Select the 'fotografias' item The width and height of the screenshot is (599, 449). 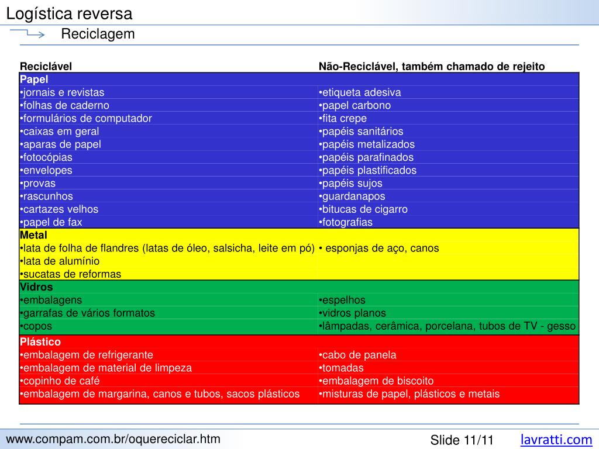pos(346,222)
